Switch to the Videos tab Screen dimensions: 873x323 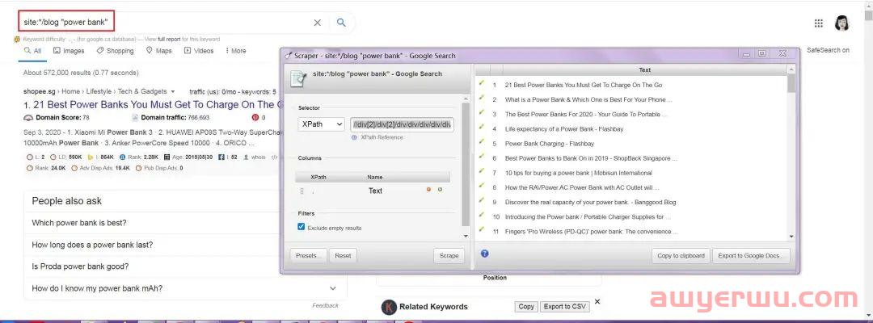199,51
